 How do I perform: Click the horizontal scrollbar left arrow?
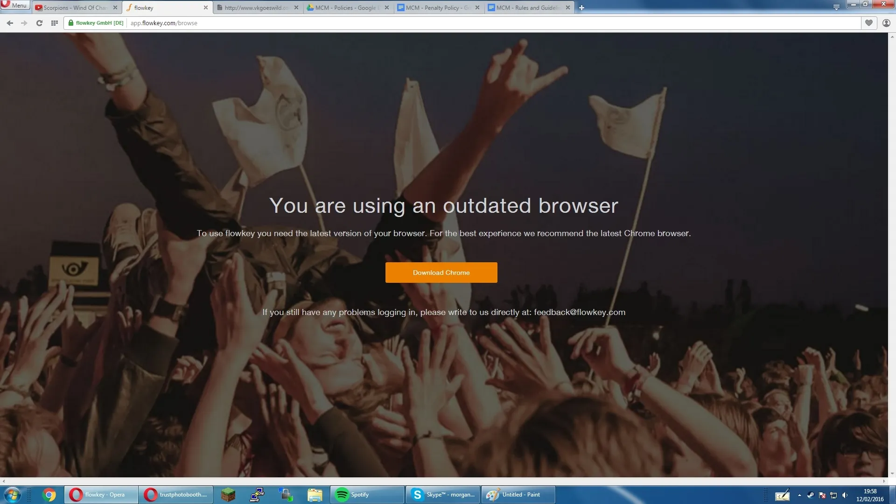pyautogui.click(x=4, y=481)
